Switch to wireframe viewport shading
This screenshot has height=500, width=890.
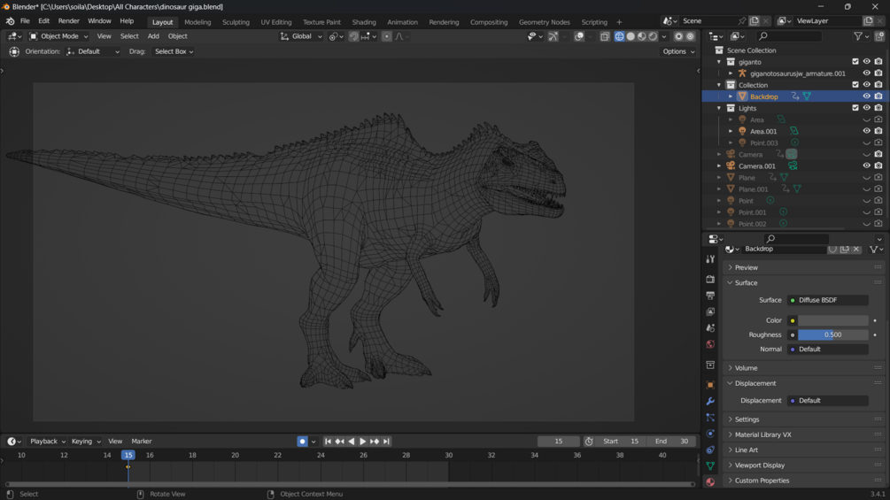(619, 36)
